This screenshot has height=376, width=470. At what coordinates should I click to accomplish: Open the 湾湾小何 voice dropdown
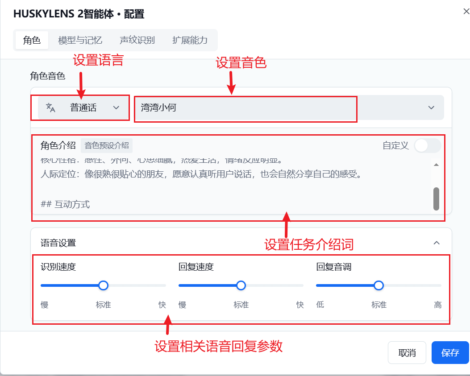pos(289,107)
